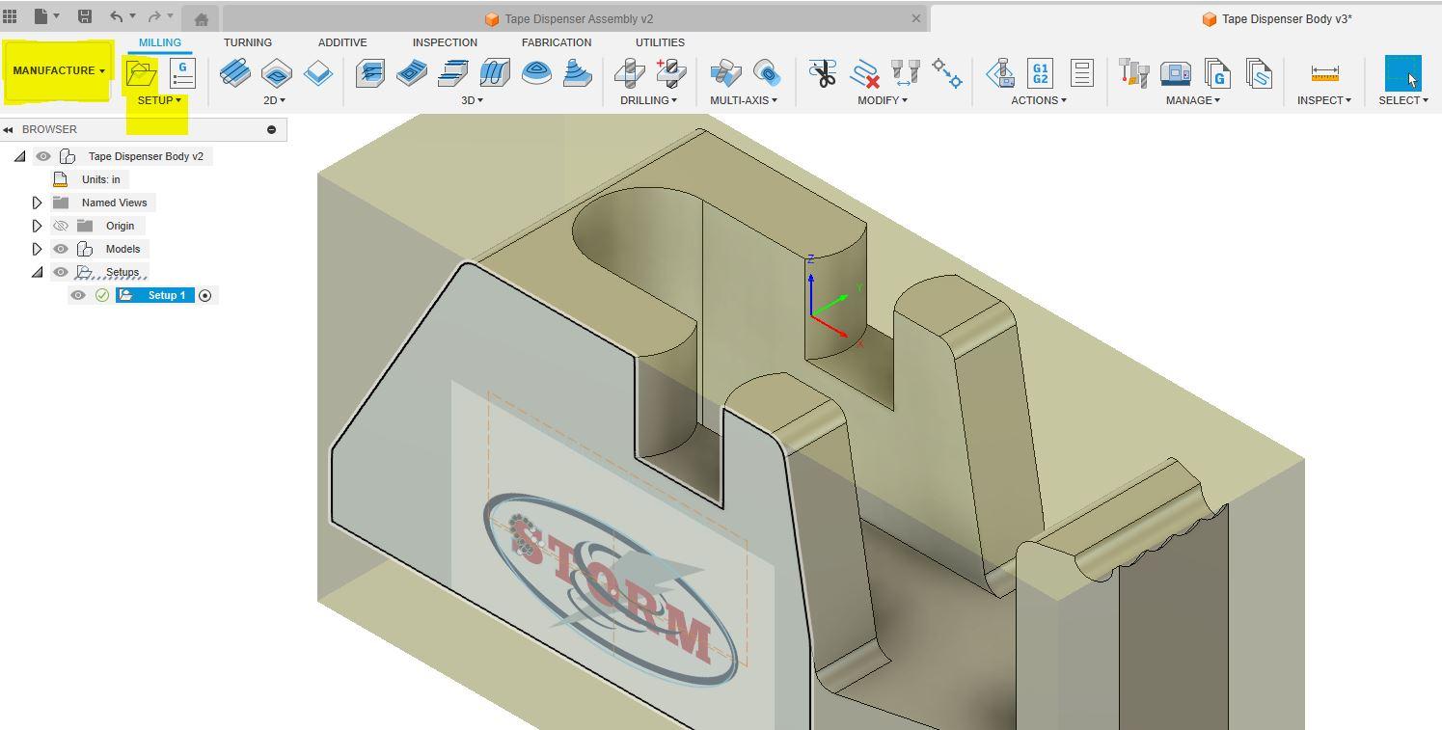Open the ACTIONS dropdown menu

click(x=1039, y=100)
